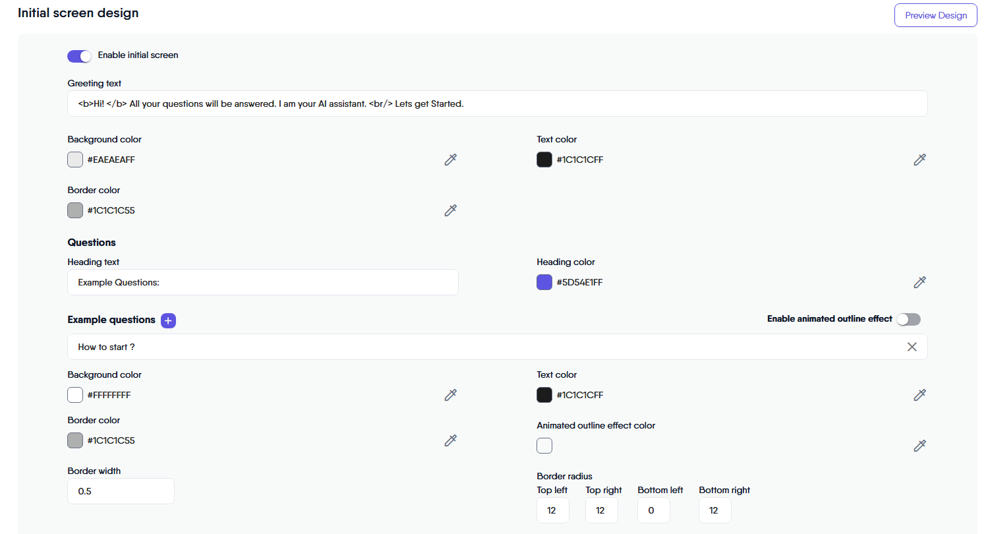Click the Heading text input field
988x534 pixels.
click(262, 282)
